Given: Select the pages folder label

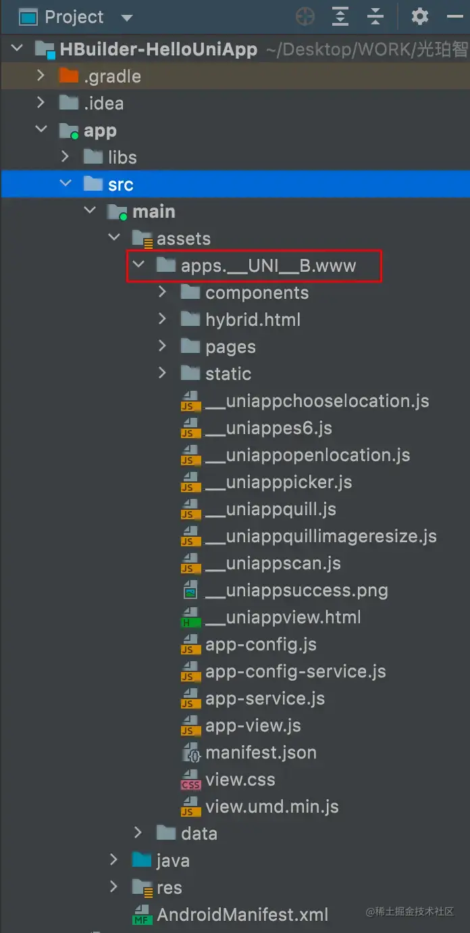Looking at the screenshot, I should coord(231,348).
